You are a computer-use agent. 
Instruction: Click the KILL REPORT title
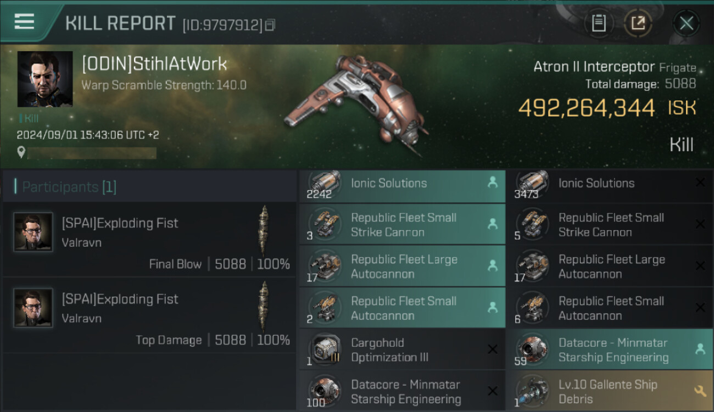tap(120, 24)
